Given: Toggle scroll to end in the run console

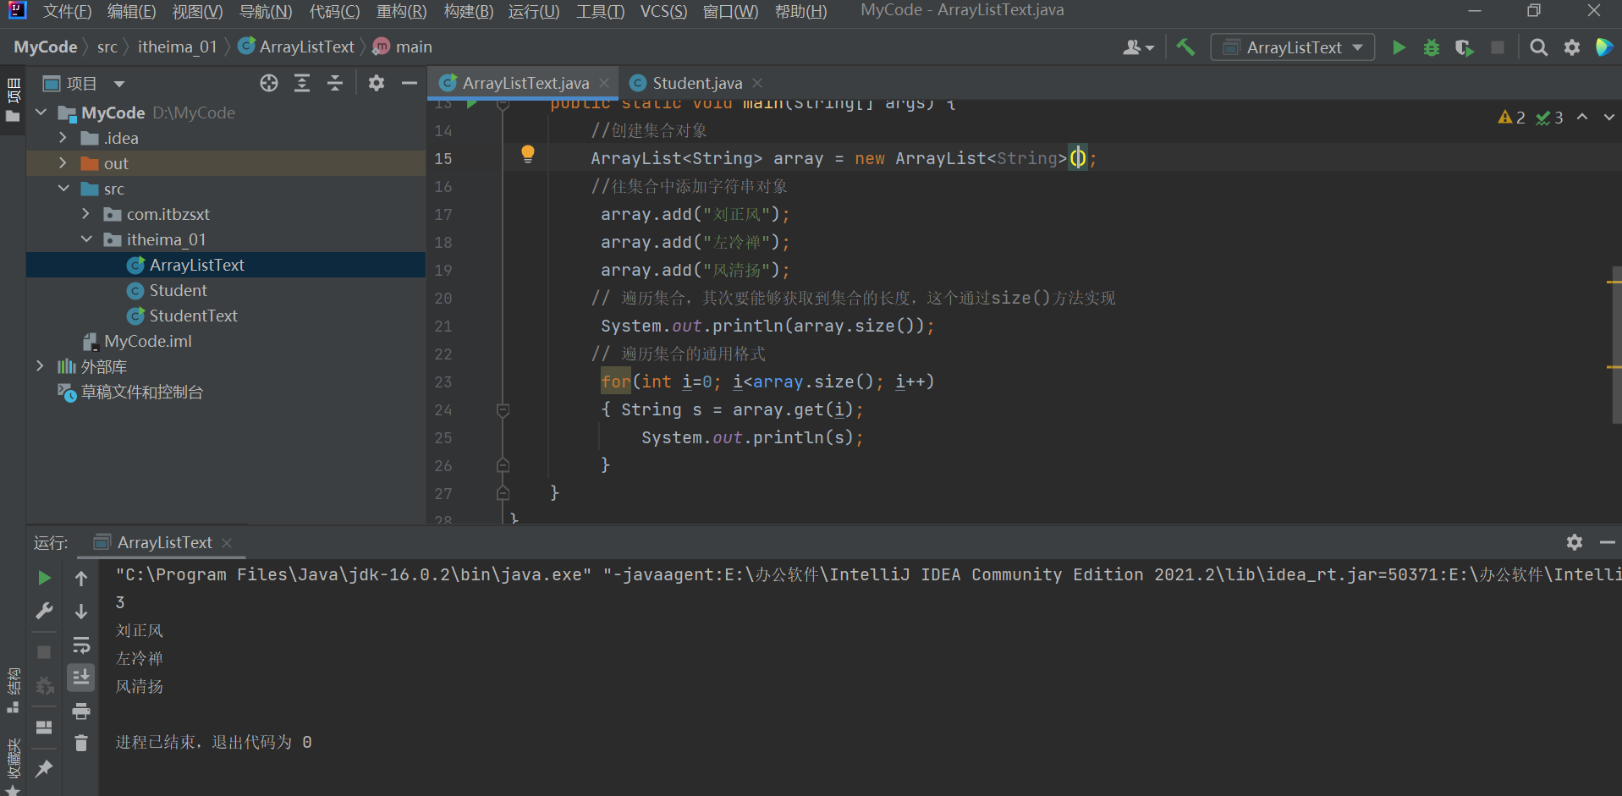Looking at the screenshot, I should click(x=81, y=678).
